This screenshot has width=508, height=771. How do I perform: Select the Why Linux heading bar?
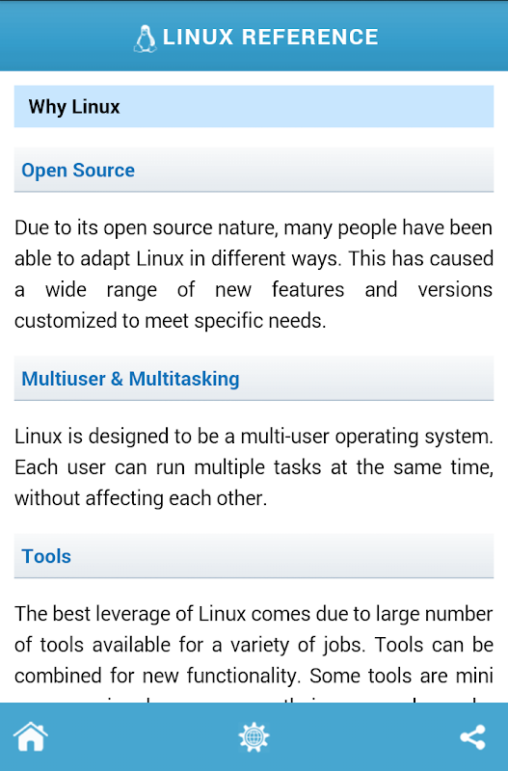[x=254, y=106]
